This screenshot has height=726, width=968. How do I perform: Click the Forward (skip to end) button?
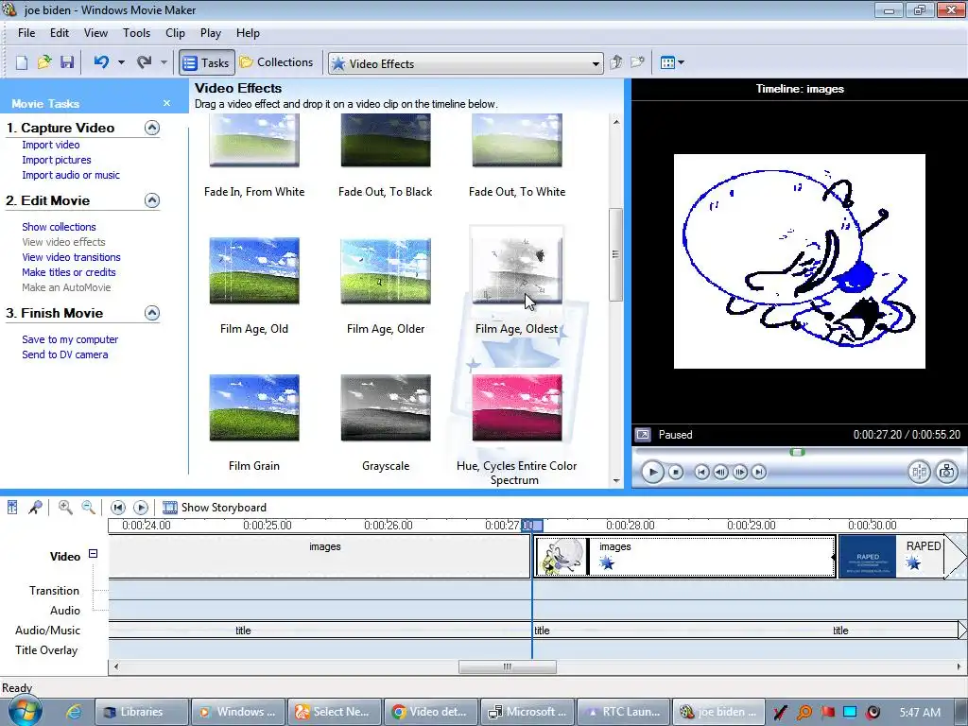coord(759,473)
